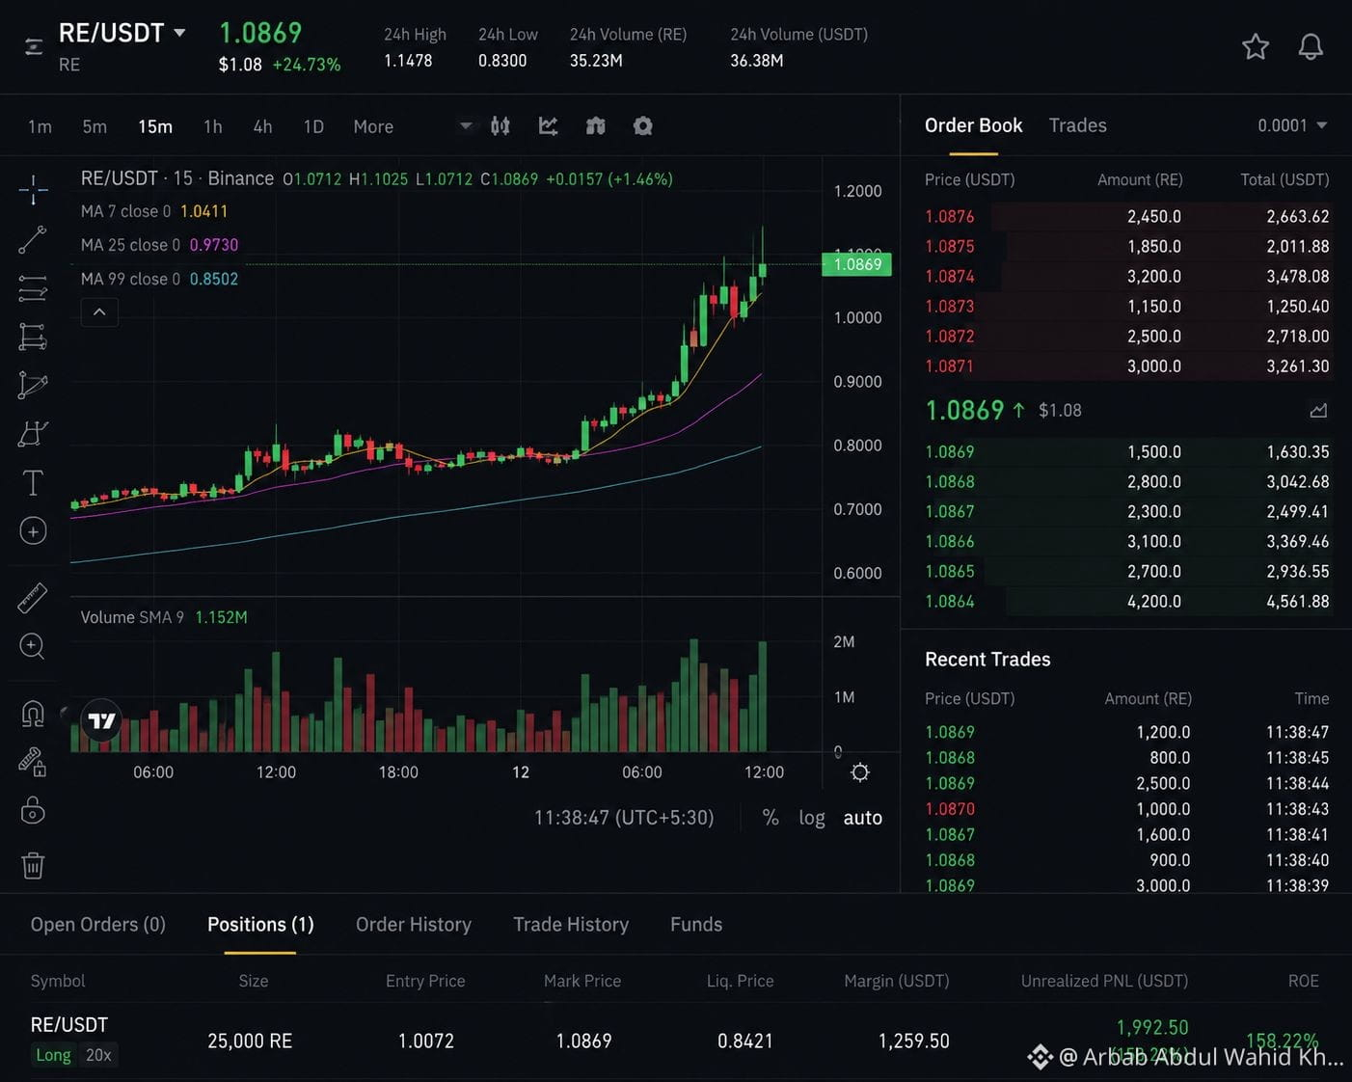Select the 1.0864 bid price row
1352x1082 pixels.
coord(1126,602)
